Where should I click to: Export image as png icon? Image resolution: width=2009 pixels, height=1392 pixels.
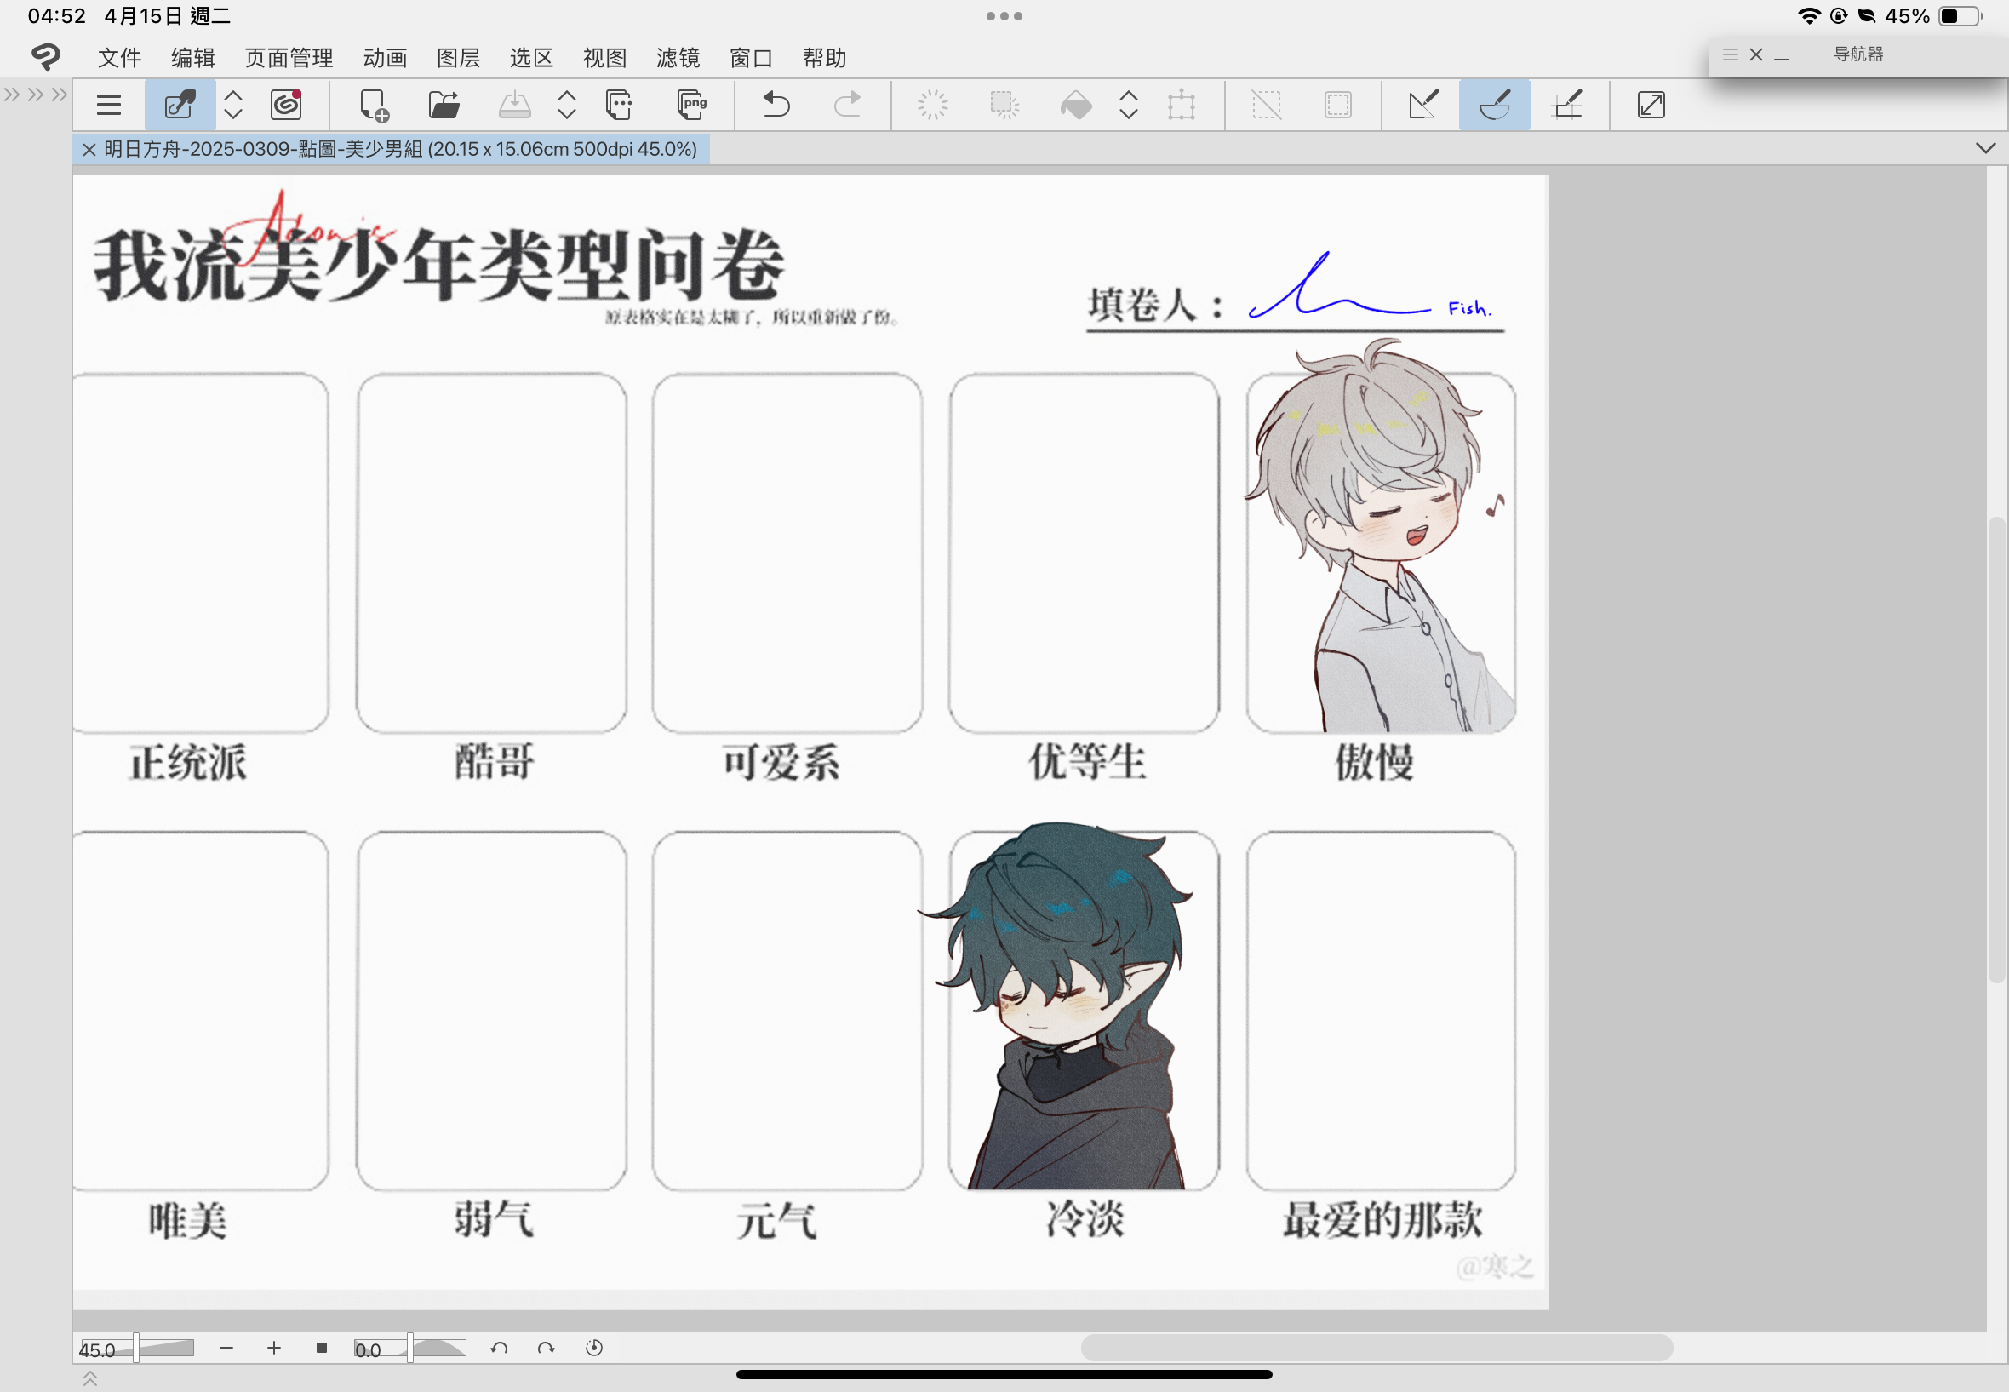[691, 106]
